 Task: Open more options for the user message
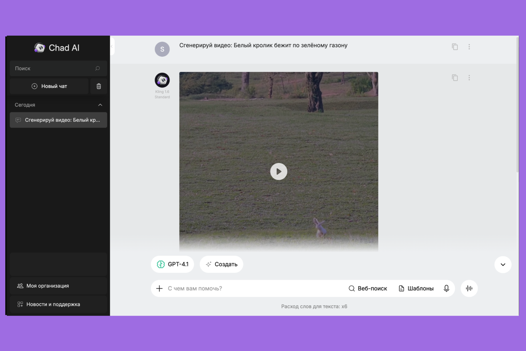[469, 47]
